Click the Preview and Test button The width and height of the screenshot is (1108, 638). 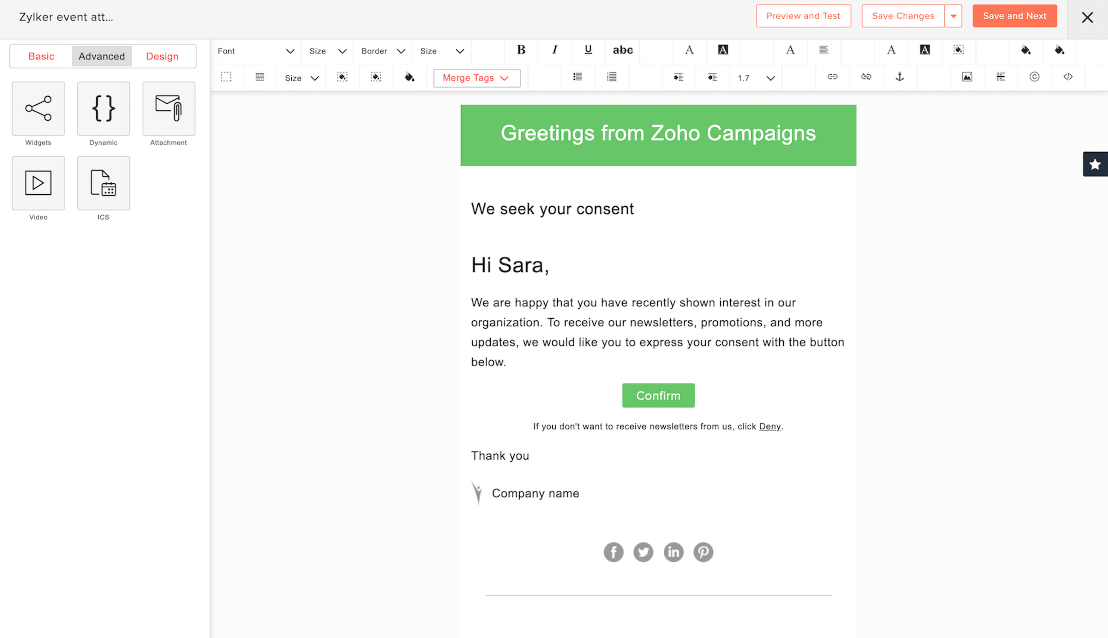(x=803, y=16)
